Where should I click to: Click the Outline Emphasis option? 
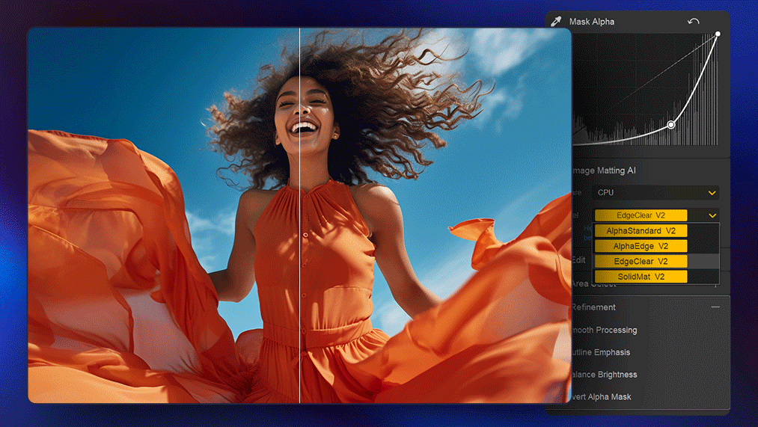[601, 352]
